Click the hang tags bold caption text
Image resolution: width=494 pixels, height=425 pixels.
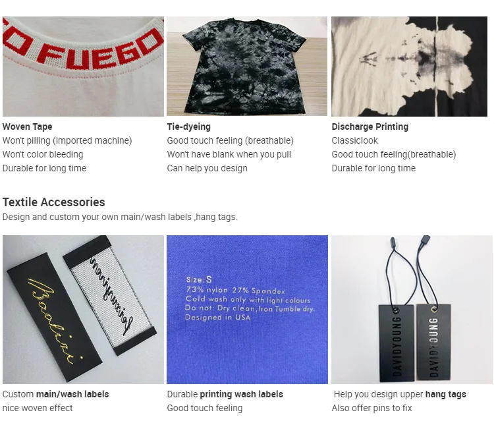pyautogui.click(x=445, y=394)
